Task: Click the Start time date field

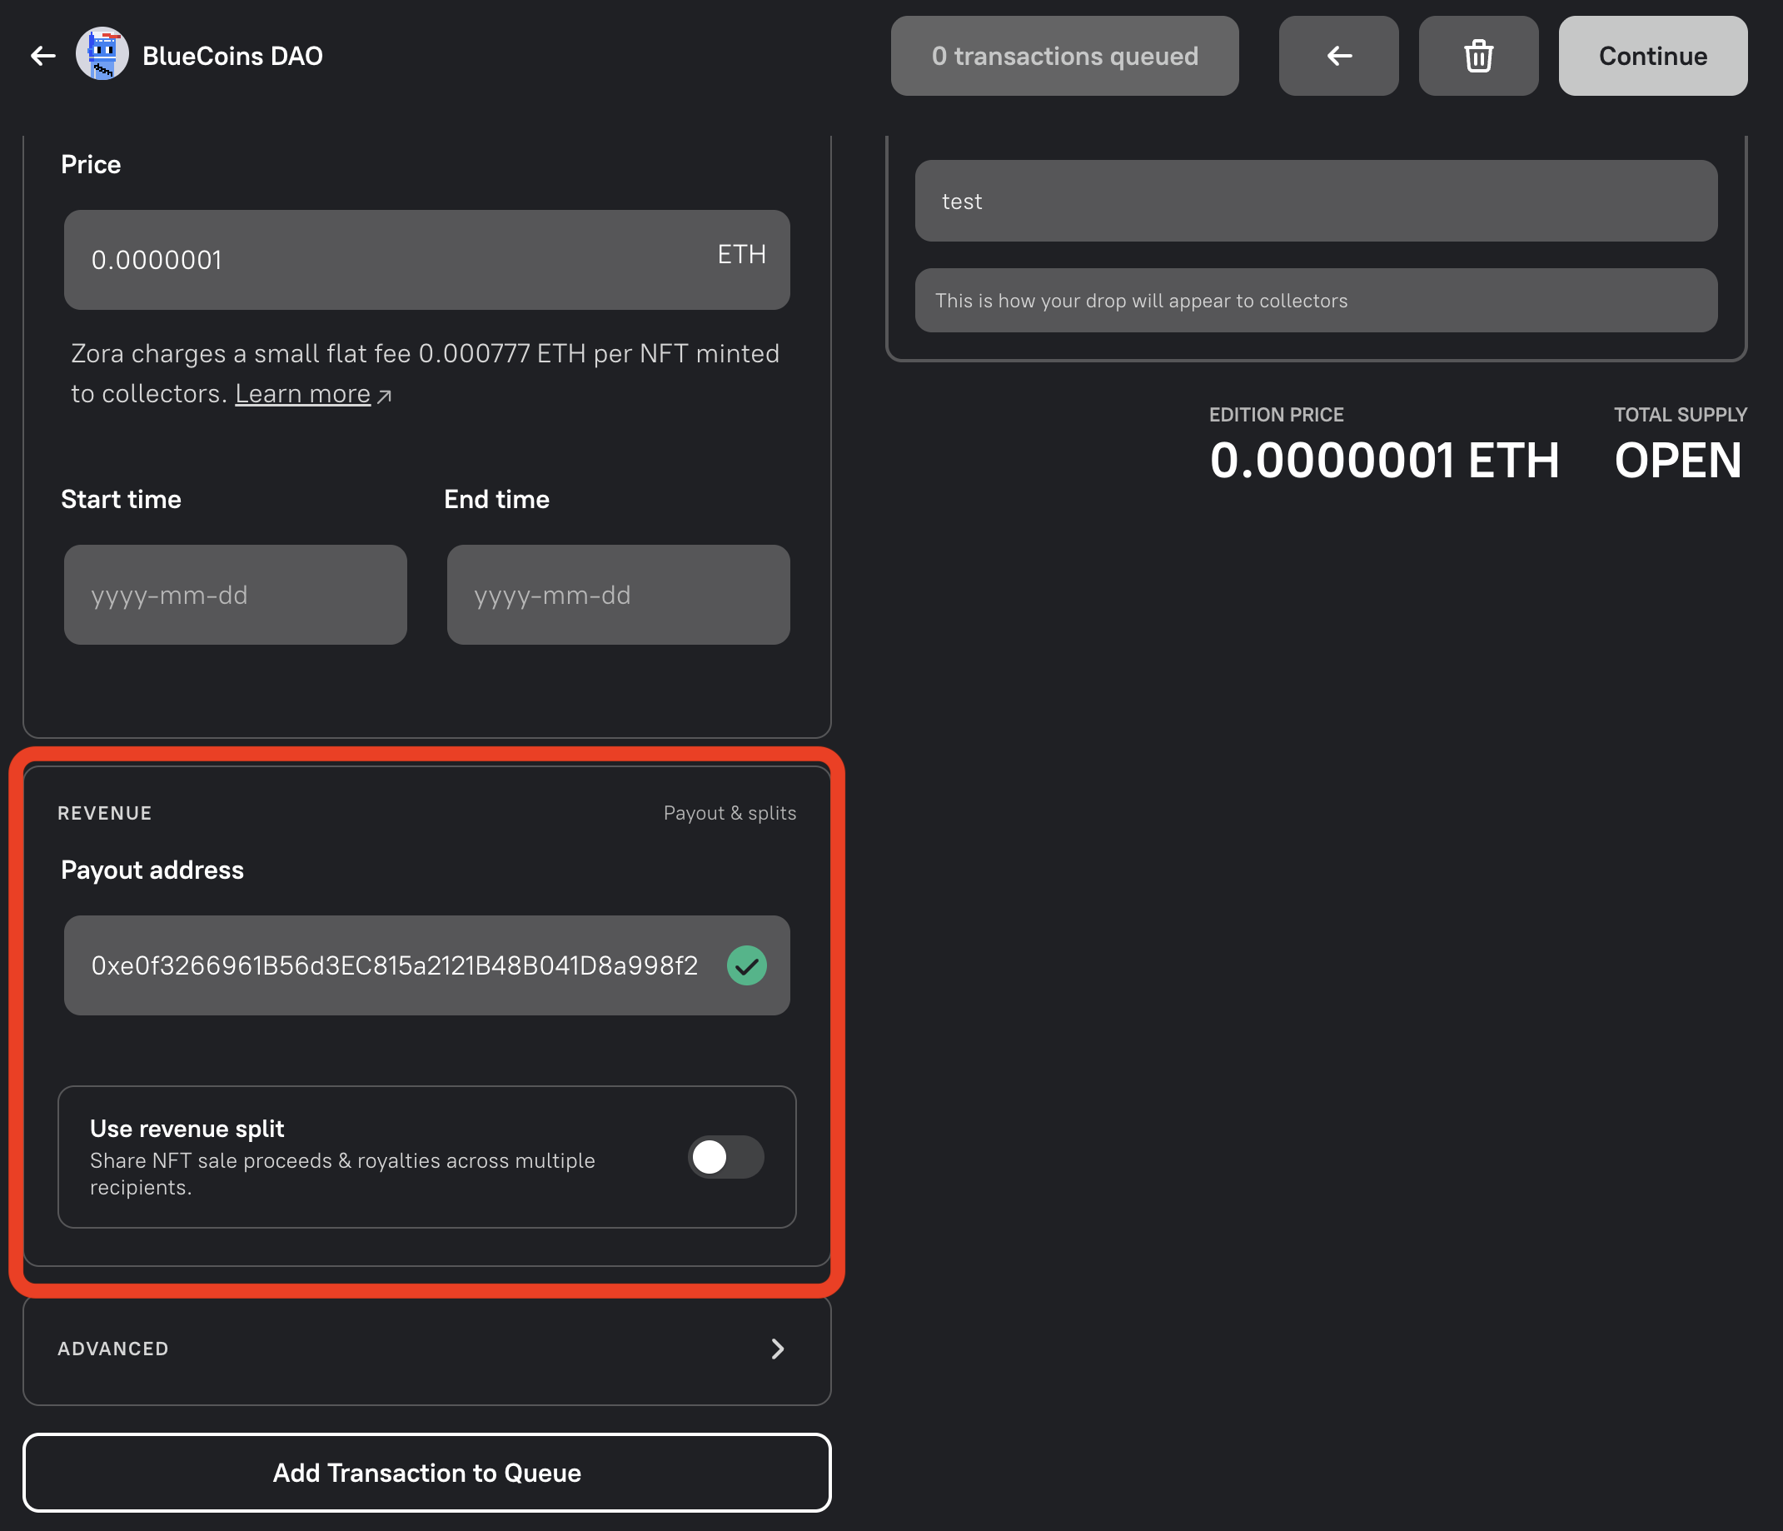Action: click(235, 595)
